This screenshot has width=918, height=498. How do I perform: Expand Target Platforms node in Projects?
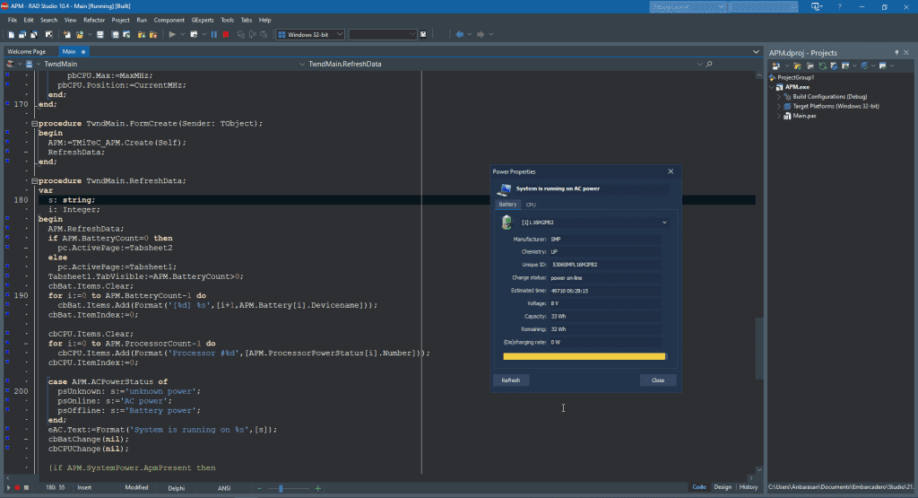coord(779,107)
